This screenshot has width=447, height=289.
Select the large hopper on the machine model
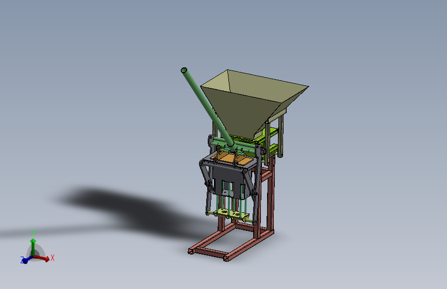click(x=255, y=104)
